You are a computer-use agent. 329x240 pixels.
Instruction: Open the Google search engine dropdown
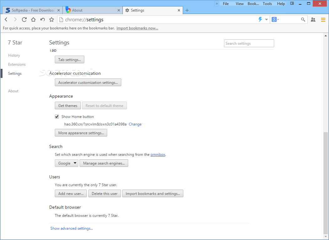[66, 163]
